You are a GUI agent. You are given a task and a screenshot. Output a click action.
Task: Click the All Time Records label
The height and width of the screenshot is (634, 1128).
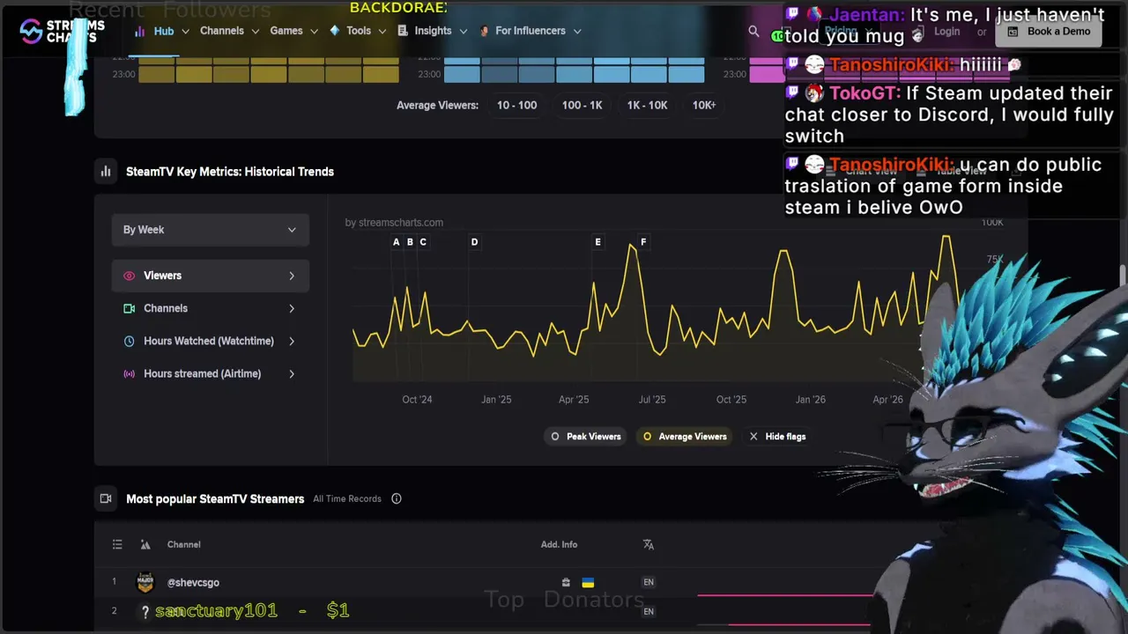pos(347,498)
